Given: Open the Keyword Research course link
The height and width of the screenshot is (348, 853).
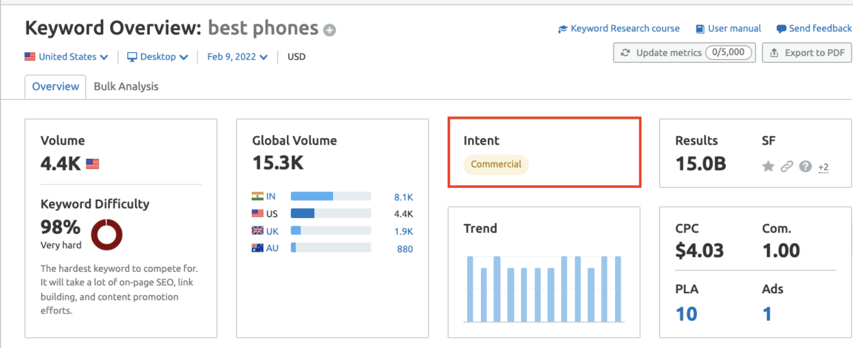Looking at the screenshot, I should point(625,28).
